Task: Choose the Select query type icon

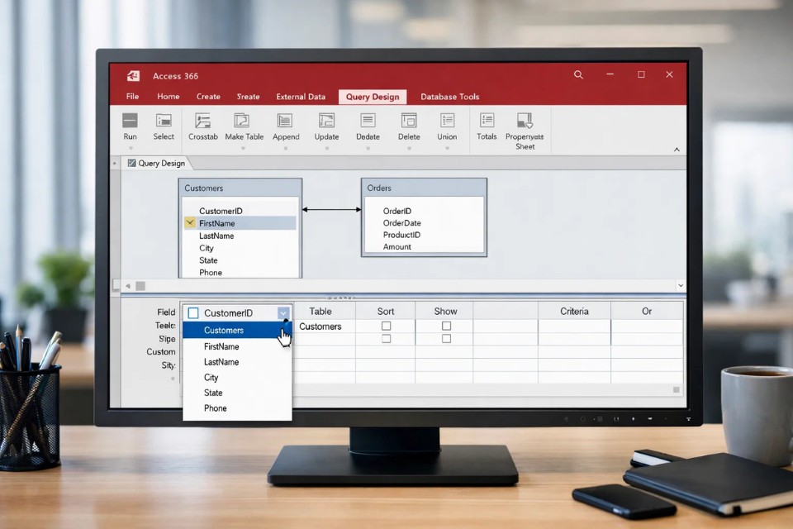Action: point(164,122)
